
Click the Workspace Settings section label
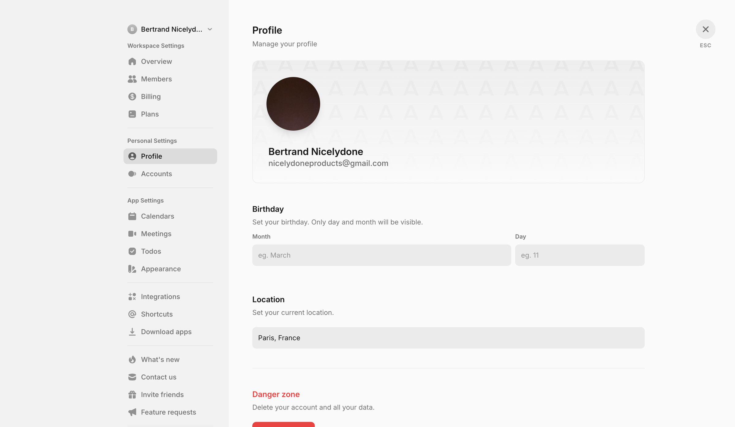coord(156,46)
